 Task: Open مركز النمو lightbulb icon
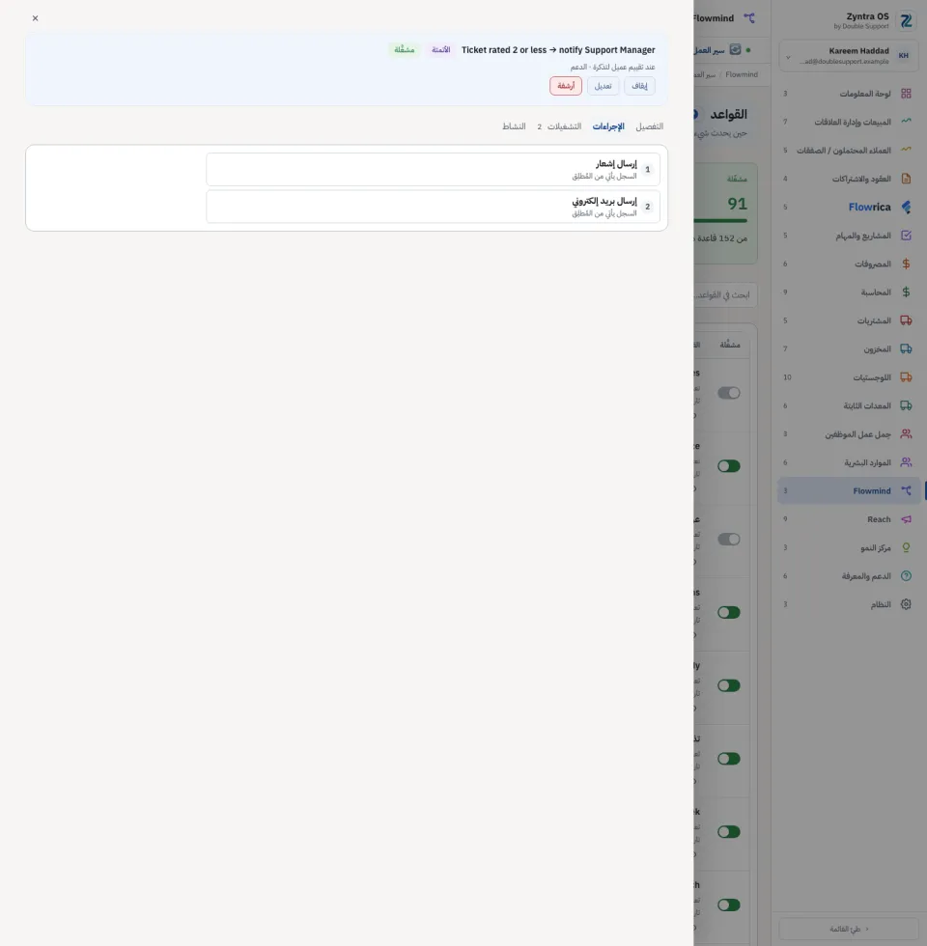(906, 547)
